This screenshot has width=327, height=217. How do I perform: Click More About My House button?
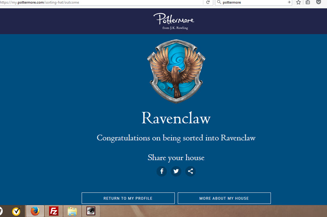click(x=224, y=198)
